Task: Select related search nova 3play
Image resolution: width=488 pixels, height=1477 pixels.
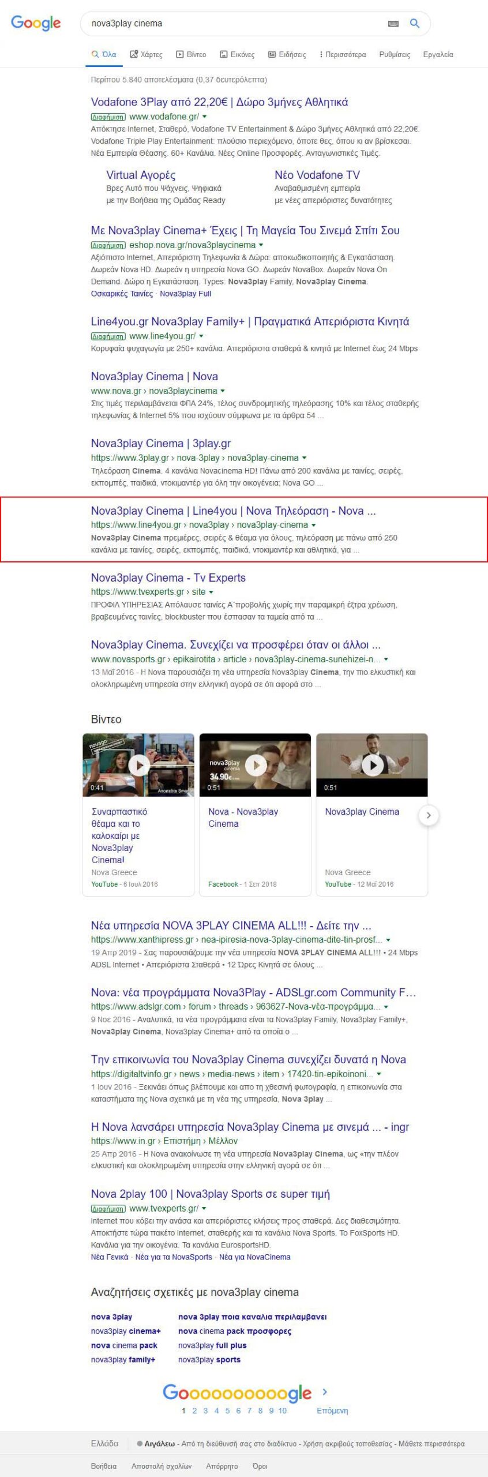Action: point(111,1317)
